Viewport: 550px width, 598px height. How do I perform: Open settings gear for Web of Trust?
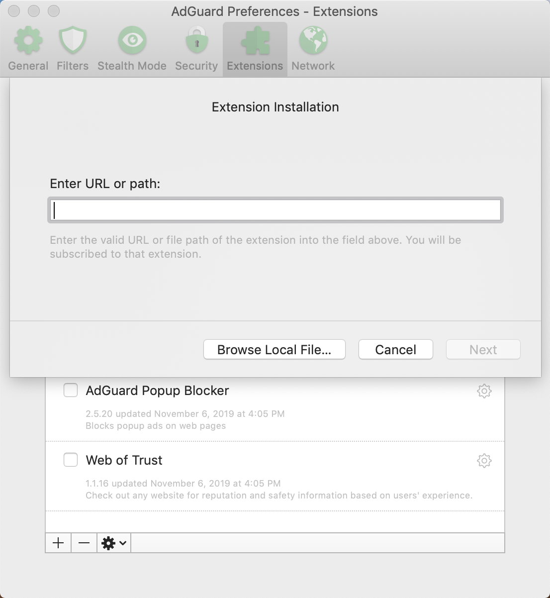(484, 461)
